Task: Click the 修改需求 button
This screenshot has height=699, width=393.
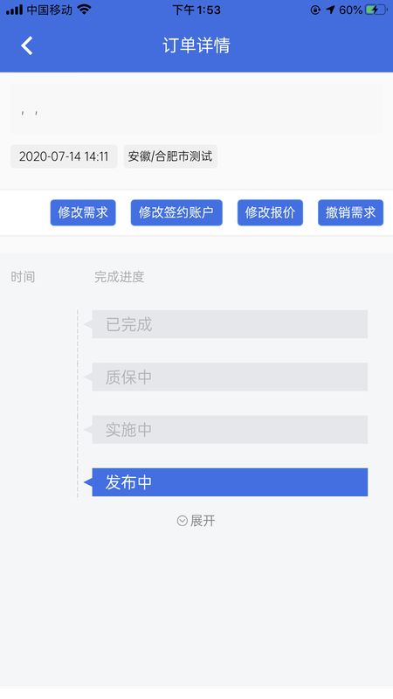Action: (83, 212)
